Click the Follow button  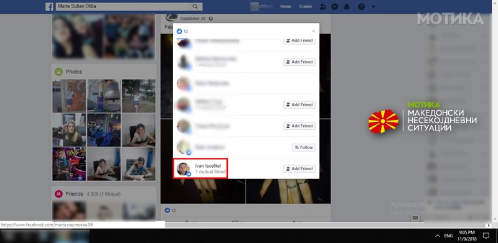(304, 147)
